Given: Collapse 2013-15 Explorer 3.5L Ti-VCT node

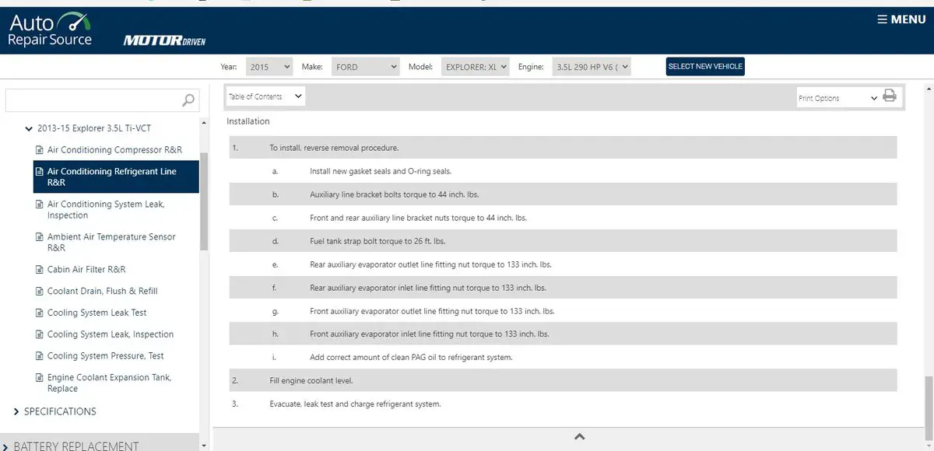Looking at the screenshot, I should (x=30, y=128).
